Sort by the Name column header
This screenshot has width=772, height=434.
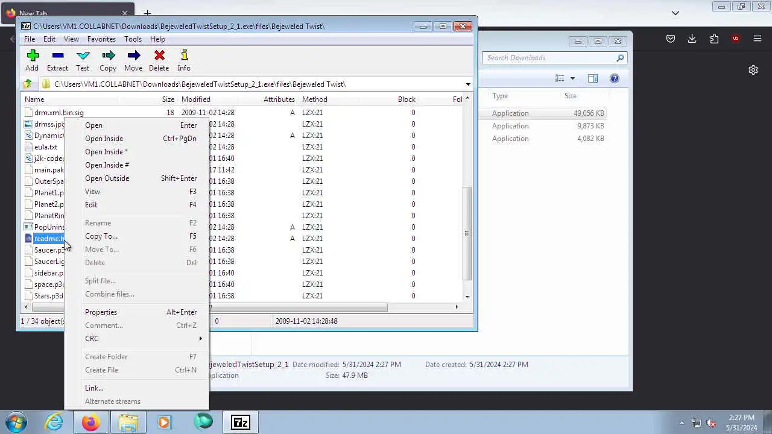coord(34,99)
